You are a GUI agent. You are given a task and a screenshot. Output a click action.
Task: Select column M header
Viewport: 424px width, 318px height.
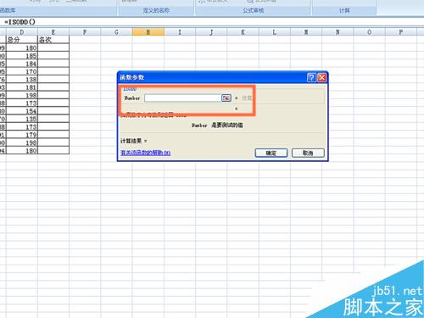click(306, 32)
